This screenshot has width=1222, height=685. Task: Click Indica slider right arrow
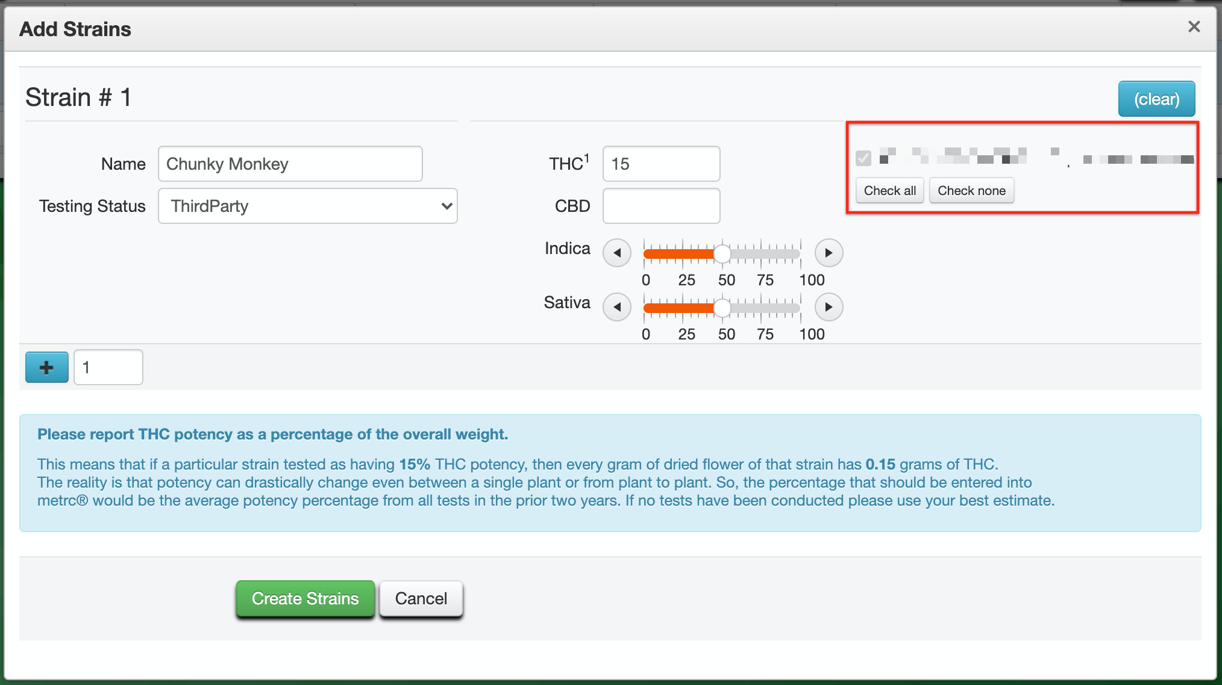coord(829,253)
